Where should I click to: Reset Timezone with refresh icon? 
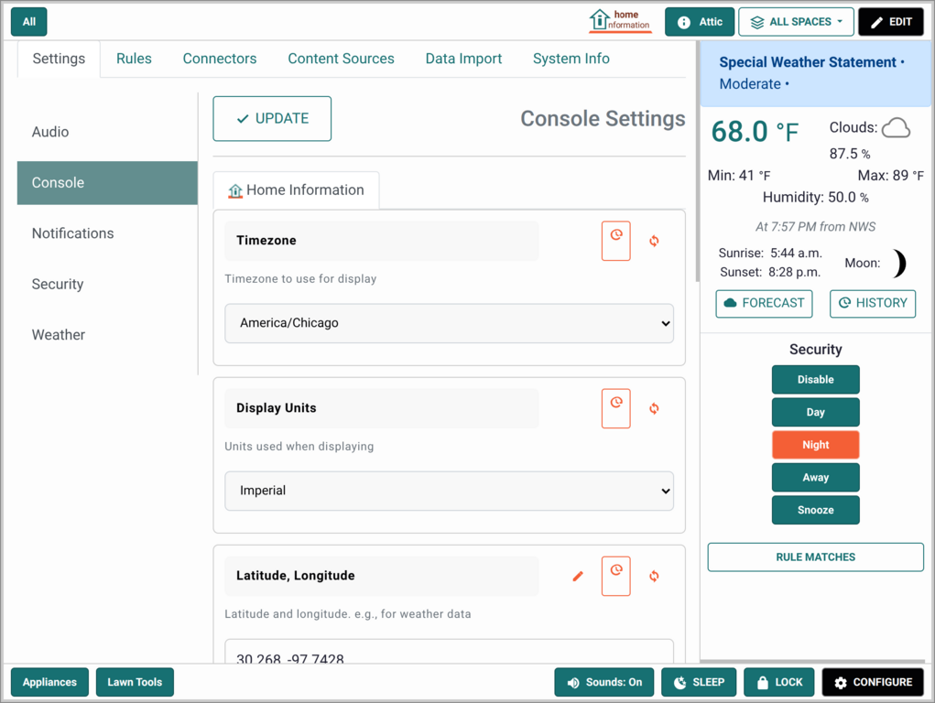654,241
